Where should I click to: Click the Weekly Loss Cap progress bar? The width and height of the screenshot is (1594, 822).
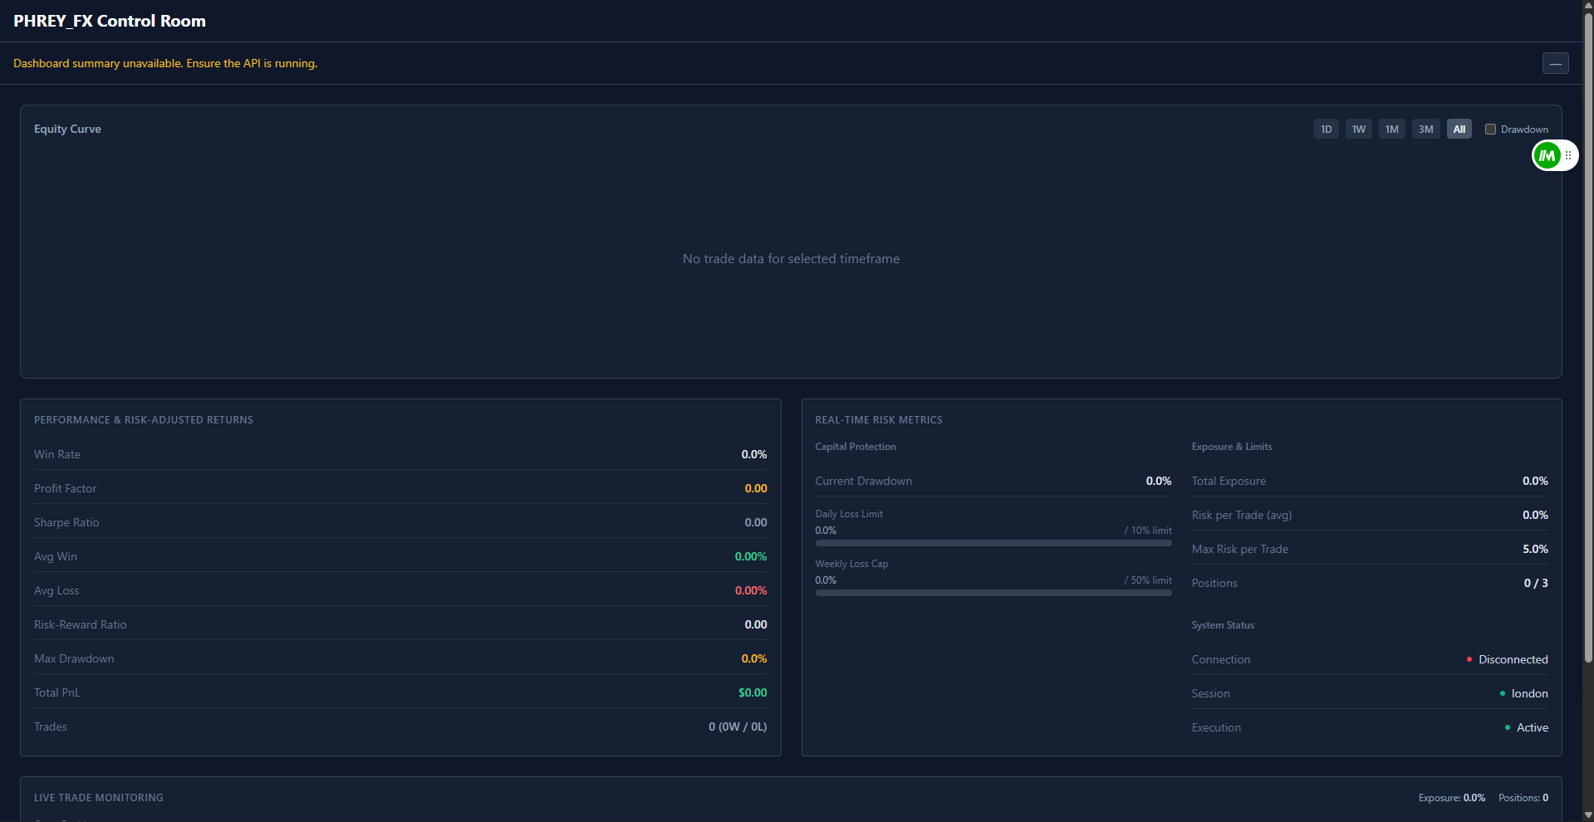coord(993,593)
